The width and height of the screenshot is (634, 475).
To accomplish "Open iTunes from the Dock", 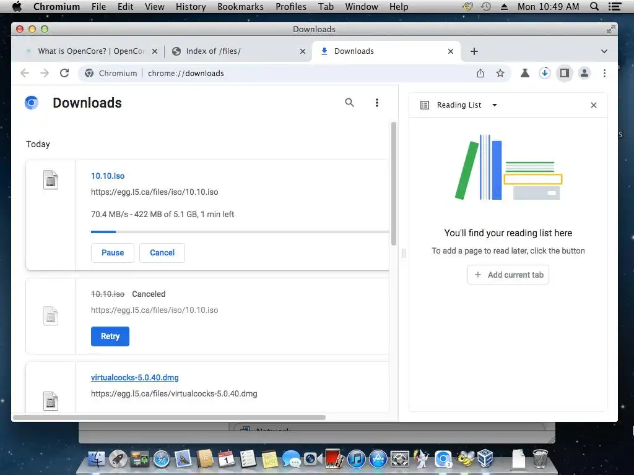I will pos(357,459).
